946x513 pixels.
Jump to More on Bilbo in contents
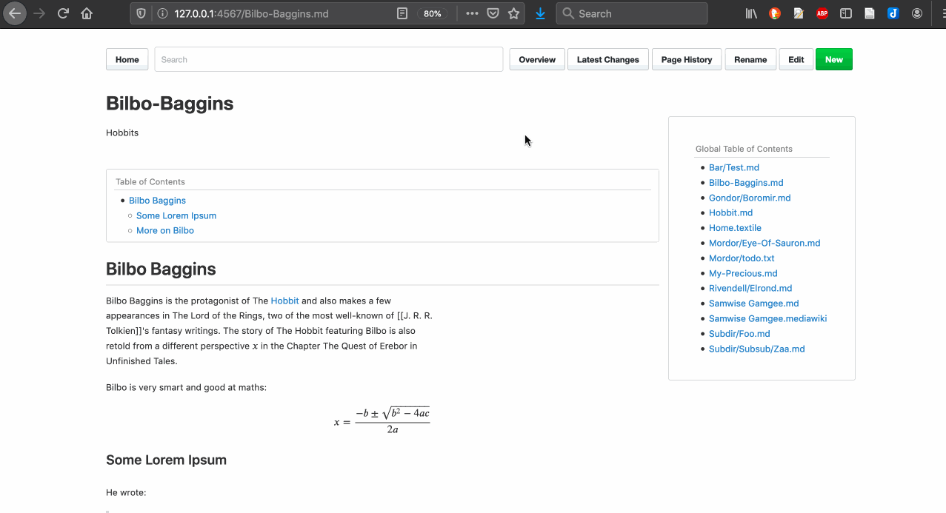(x=165, y=230)
